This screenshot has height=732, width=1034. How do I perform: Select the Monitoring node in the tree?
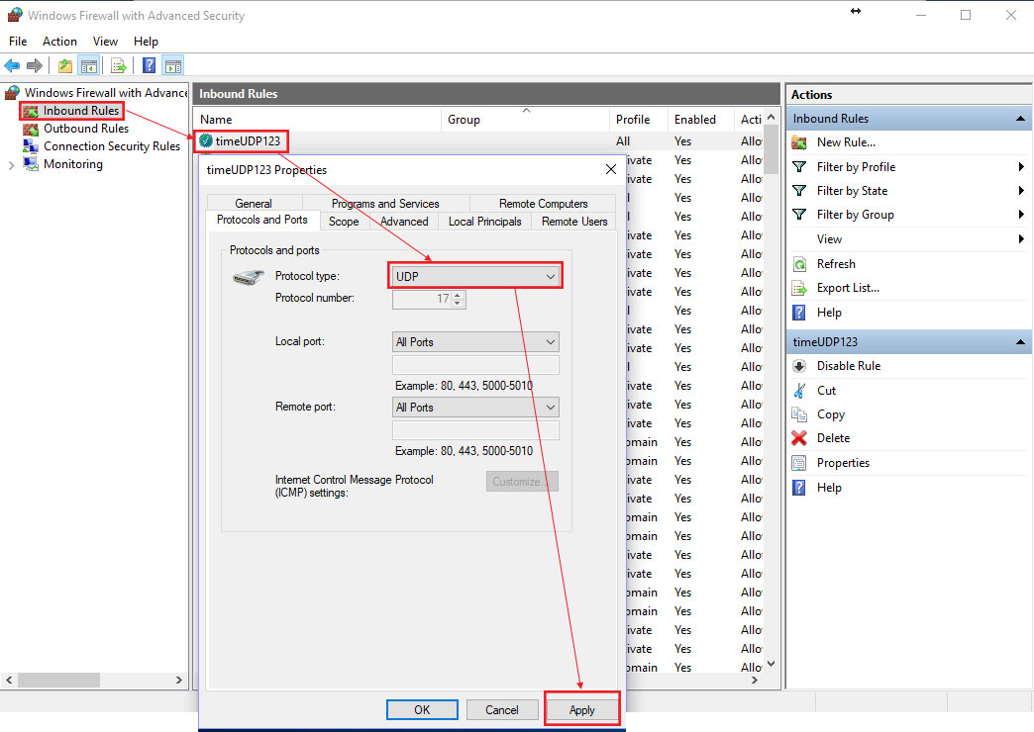72,164
